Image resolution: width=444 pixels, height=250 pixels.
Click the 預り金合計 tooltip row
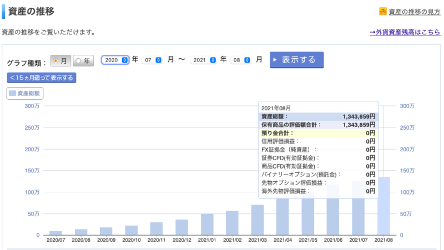(x=318, y=133)
